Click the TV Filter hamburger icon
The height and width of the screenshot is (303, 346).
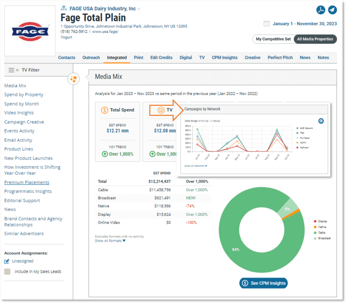pos(11,70)
